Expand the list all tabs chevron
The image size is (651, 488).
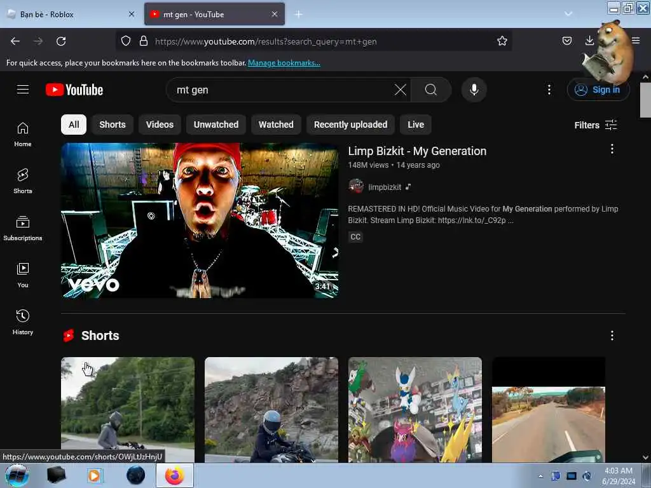[568, 14]
